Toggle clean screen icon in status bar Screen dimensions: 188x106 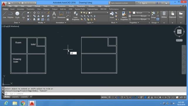click(x=181, y=97)
